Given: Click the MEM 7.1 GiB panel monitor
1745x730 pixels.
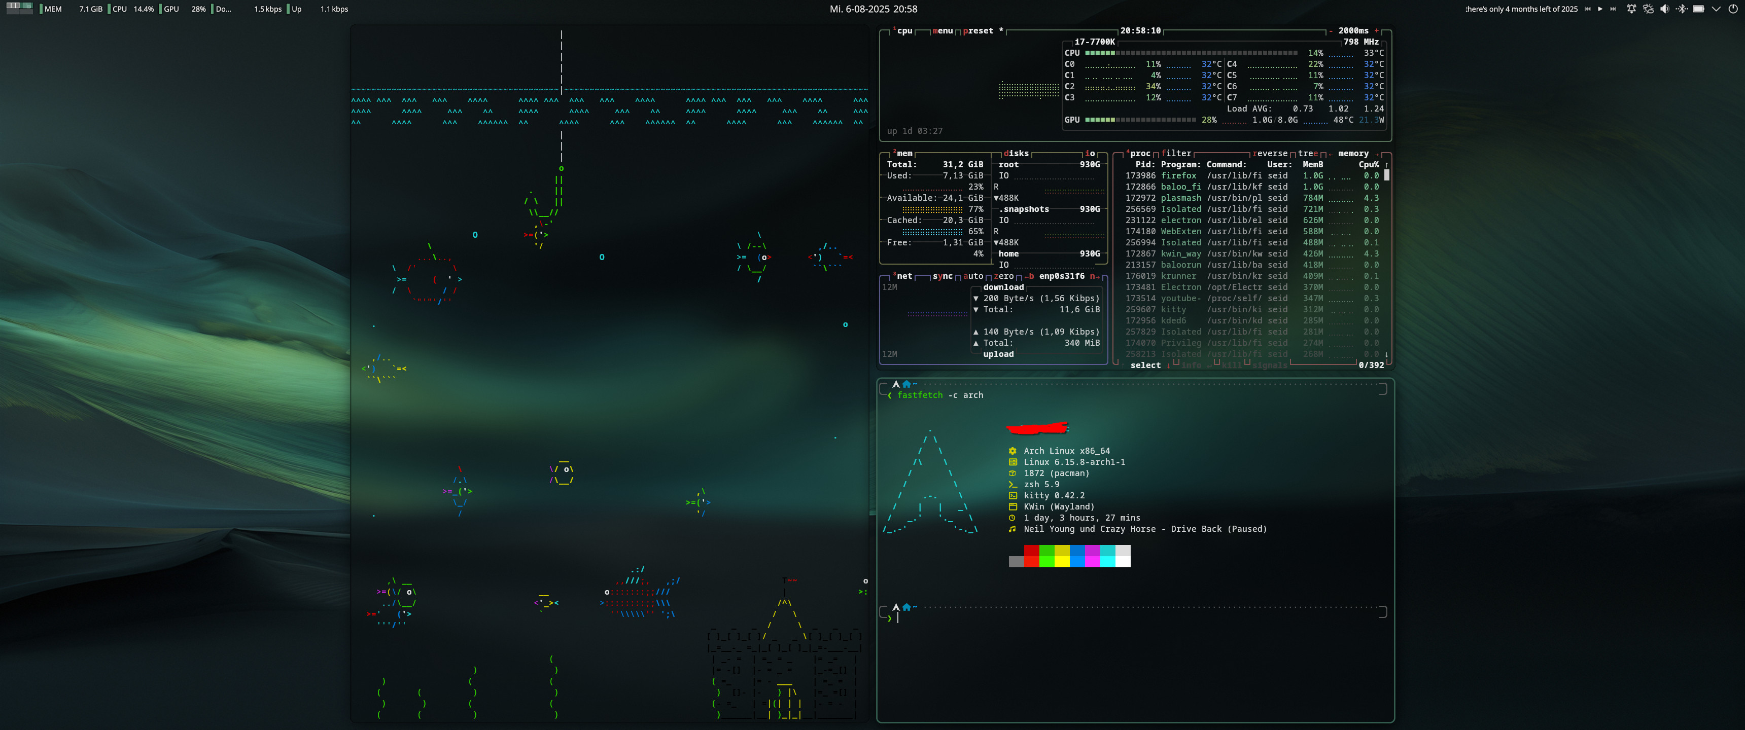Looking at the screenshot, I should click(x=71, y=9).
